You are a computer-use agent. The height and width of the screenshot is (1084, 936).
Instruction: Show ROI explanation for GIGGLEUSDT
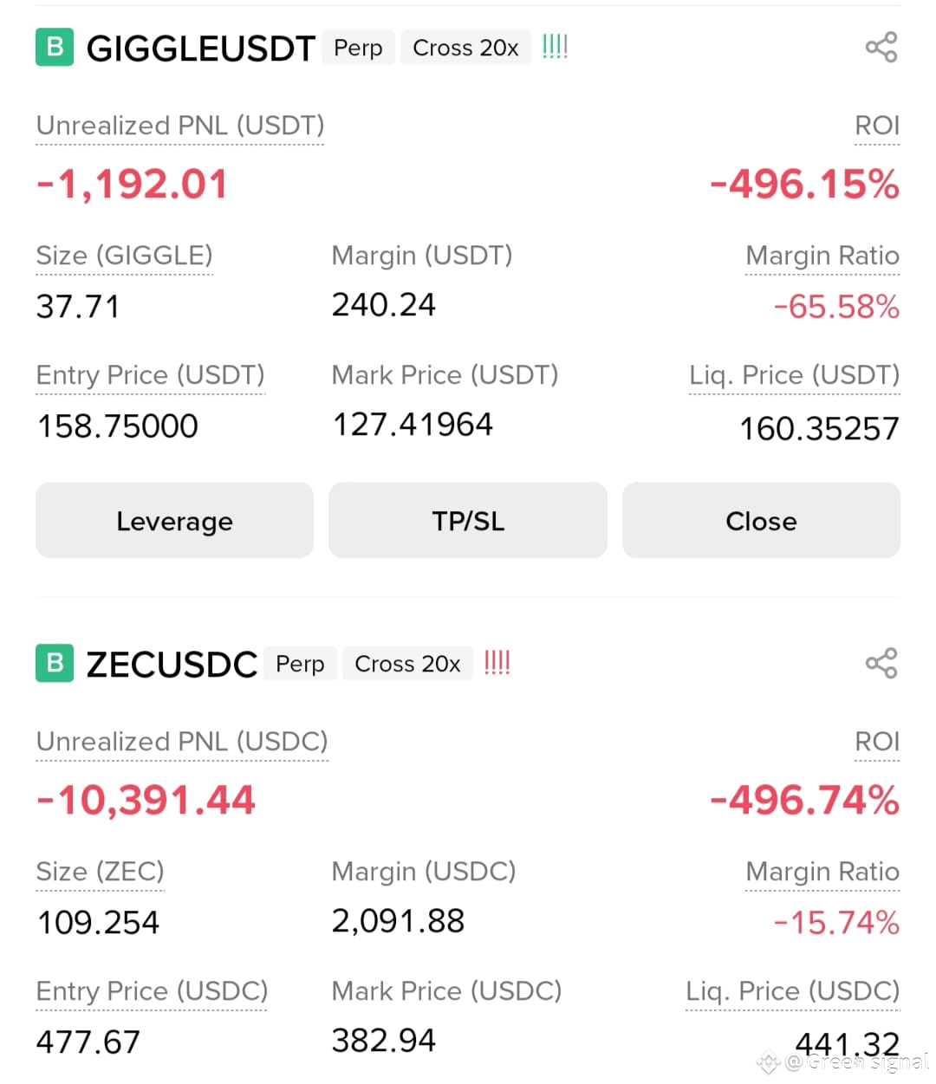coord(877,127)
